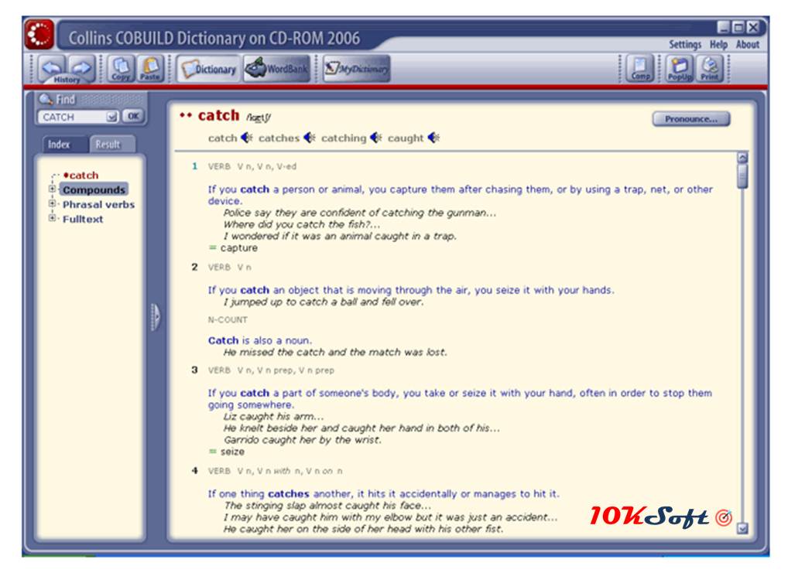This screenshot has height=573, width=788.
Task: Click 'Where did you catch the fish?...' example
Action: [x=302, y=224]
